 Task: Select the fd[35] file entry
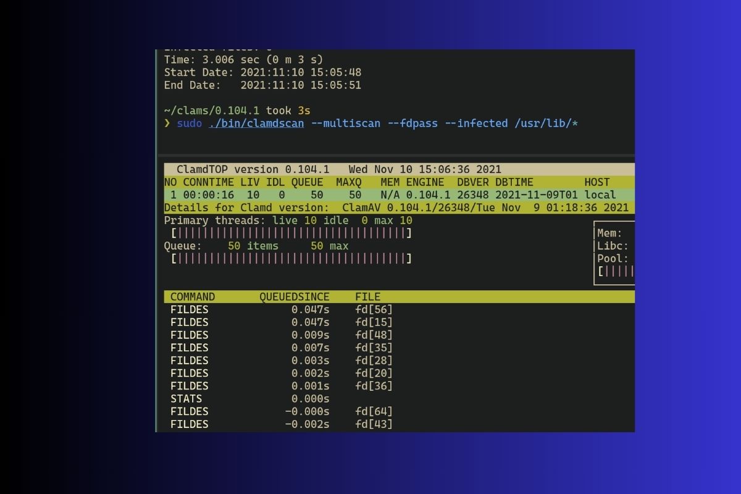point(374,348)
